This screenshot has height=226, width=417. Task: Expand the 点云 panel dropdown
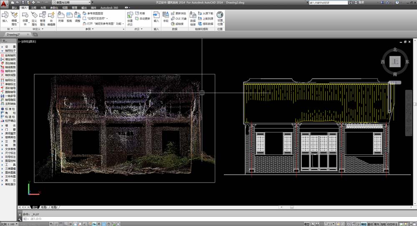tap(138, 29)
